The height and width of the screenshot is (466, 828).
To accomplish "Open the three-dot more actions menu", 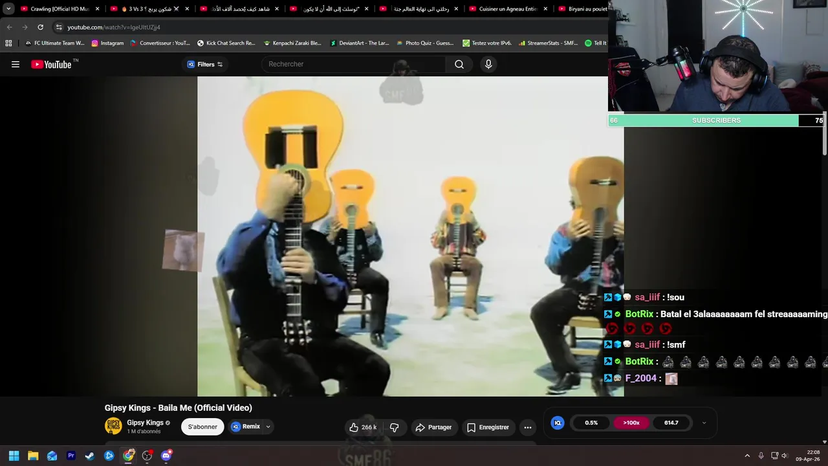I will click(x=528, y=427).
